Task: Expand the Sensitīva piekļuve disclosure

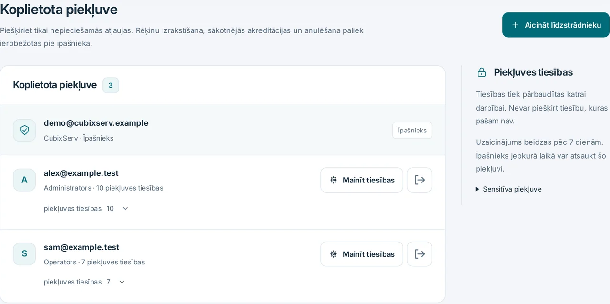Action: (x=508, y=189)
